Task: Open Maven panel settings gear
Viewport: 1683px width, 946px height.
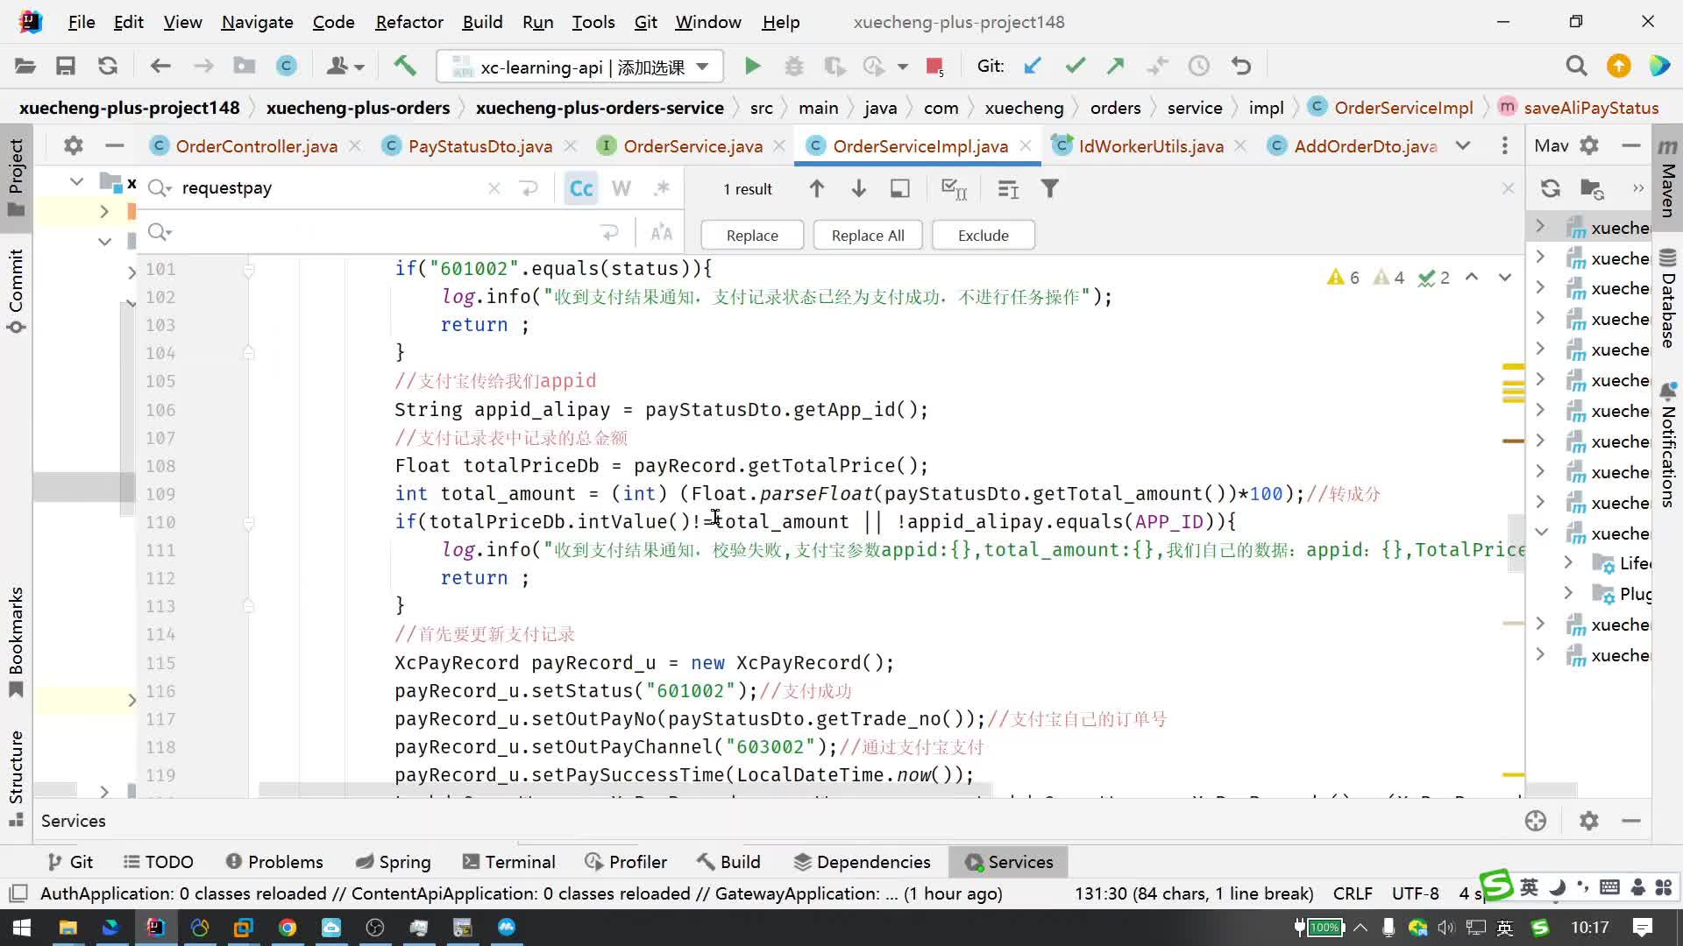Action: 1589,145
